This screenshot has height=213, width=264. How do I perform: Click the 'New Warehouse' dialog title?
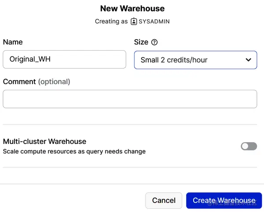coord(132,8)
